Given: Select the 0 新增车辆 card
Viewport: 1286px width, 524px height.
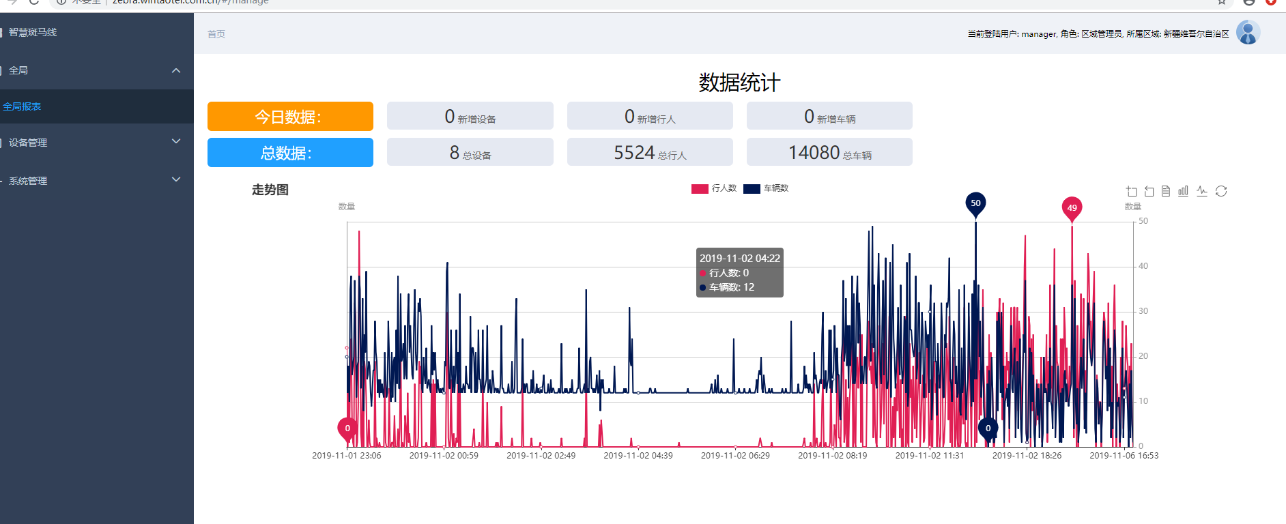Looking at the screenshot, I should coord(829,116).
